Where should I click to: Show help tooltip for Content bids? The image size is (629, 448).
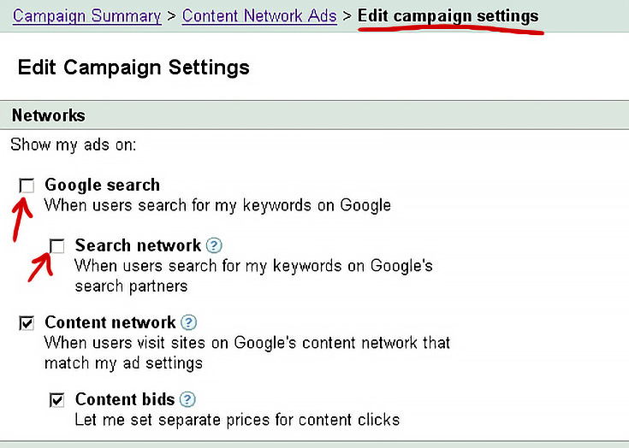(x=187, y=399)
